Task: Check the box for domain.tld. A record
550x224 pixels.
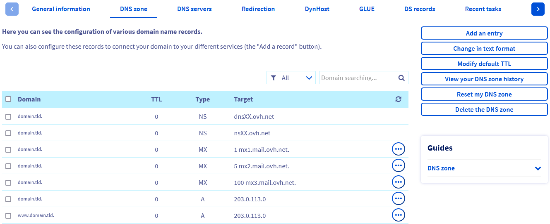Action: [8, 199]
